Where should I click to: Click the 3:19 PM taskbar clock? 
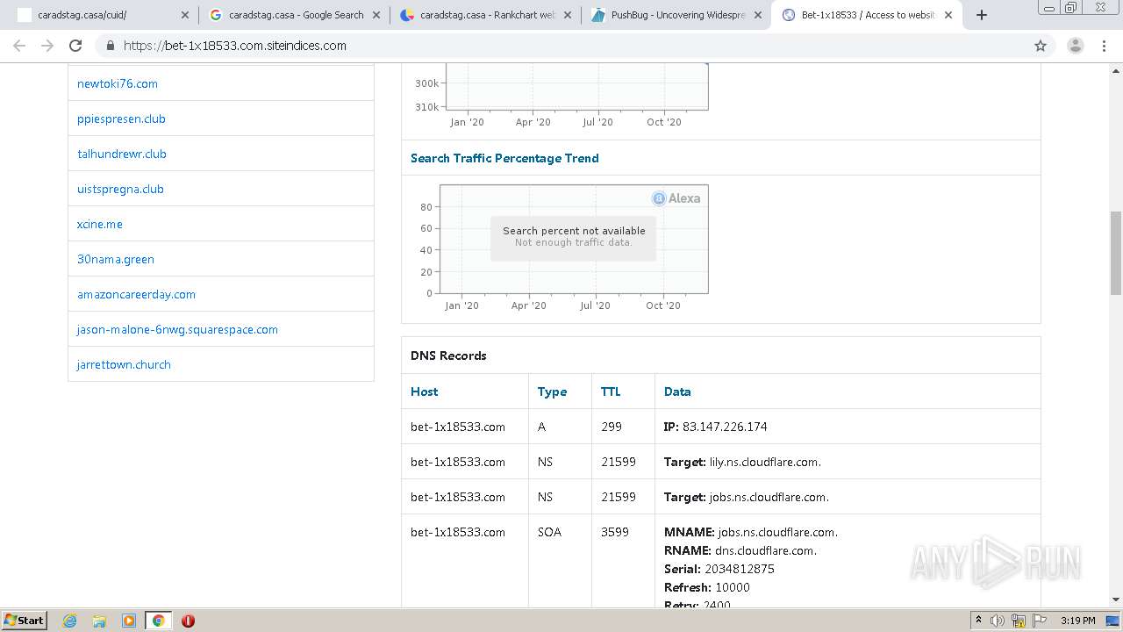1077,621
